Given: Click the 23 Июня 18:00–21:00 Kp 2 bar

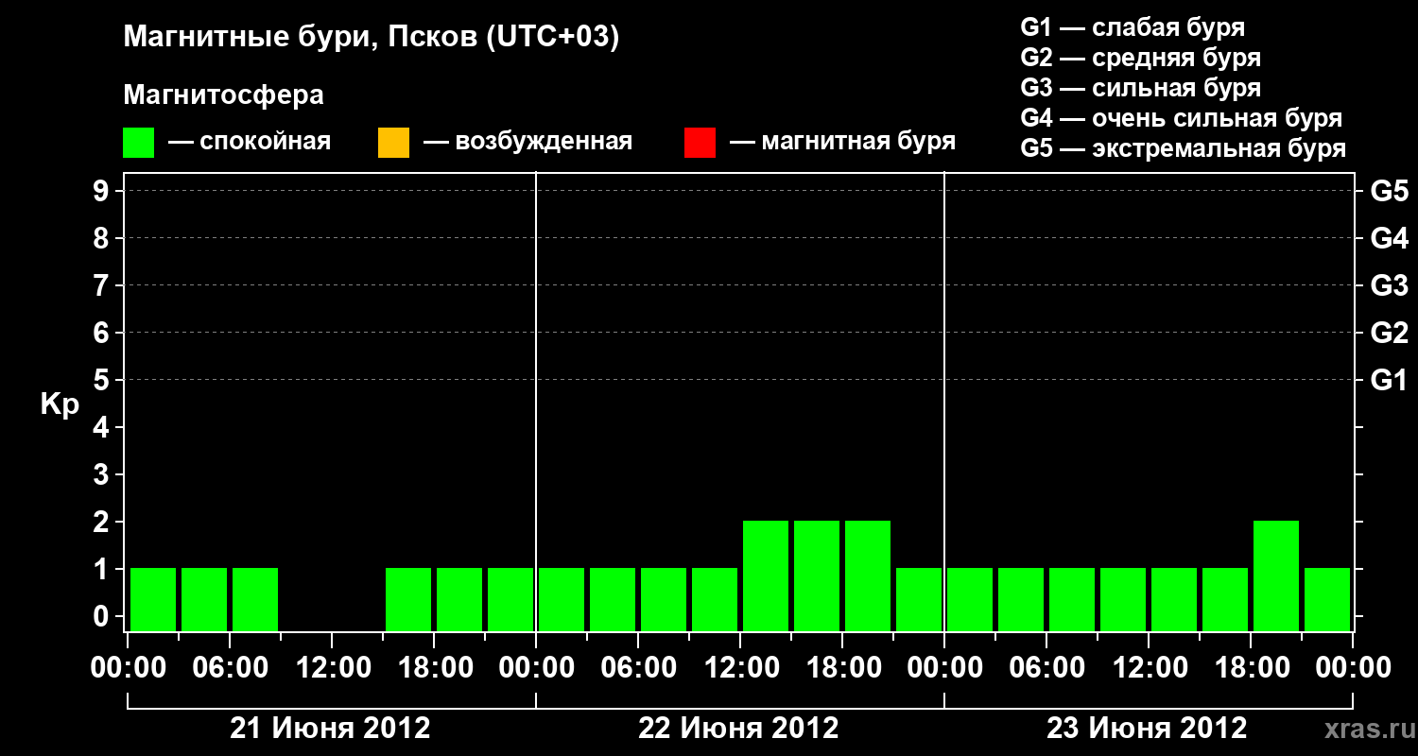Looking at the screenshot, I should coord(1276,576).
